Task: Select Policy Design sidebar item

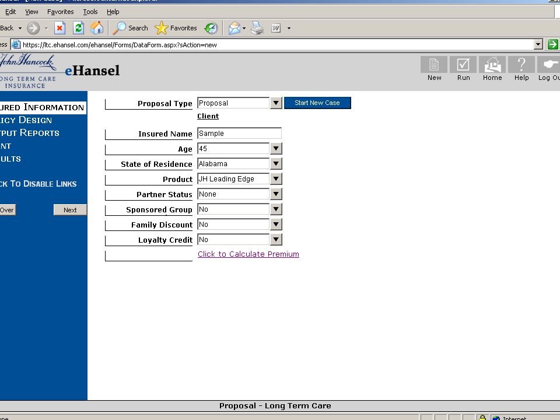Action: tap(26, 120)
